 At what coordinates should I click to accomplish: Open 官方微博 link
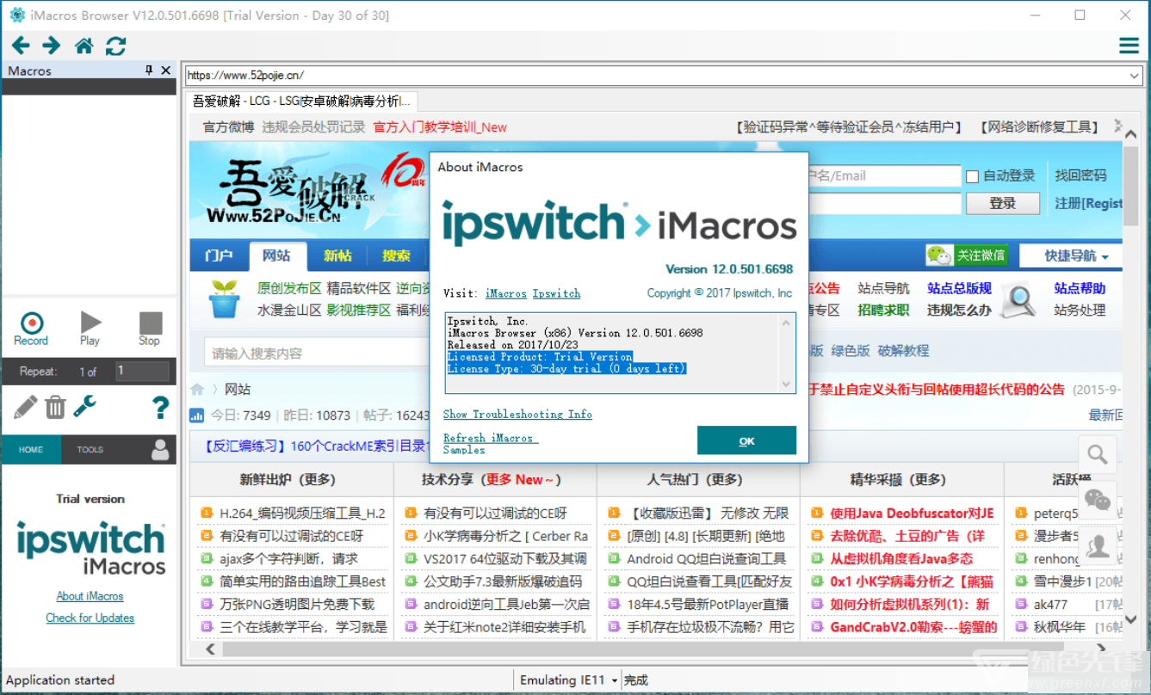(228, 127)
